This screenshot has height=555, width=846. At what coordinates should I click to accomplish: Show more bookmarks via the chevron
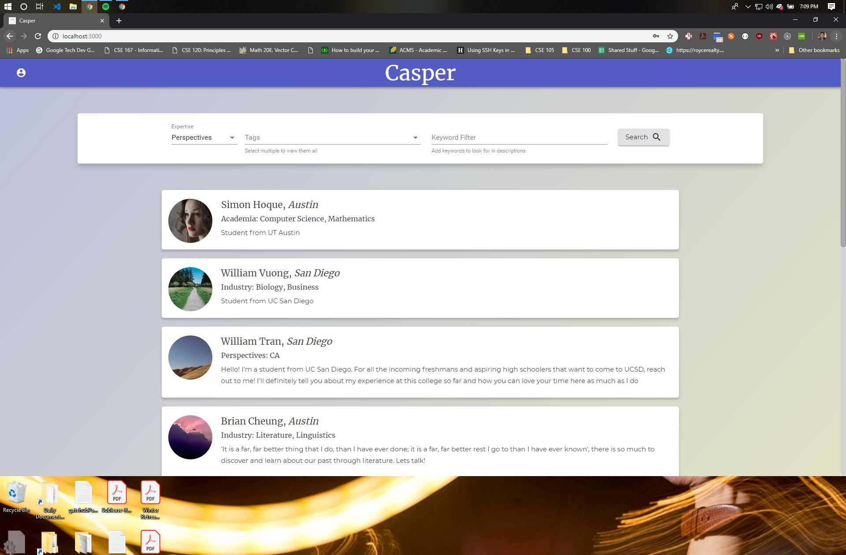777,50
